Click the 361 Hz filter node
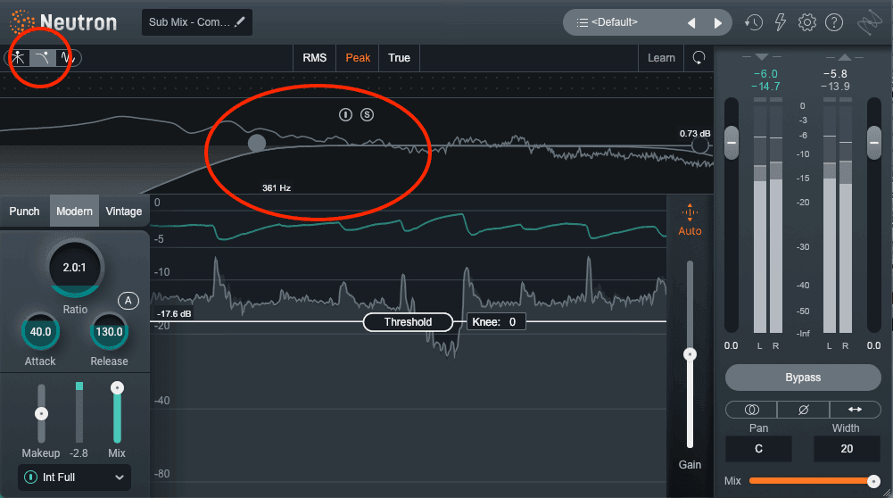The height and width of the screenshot is (498, 893). [x=257, y=143]
